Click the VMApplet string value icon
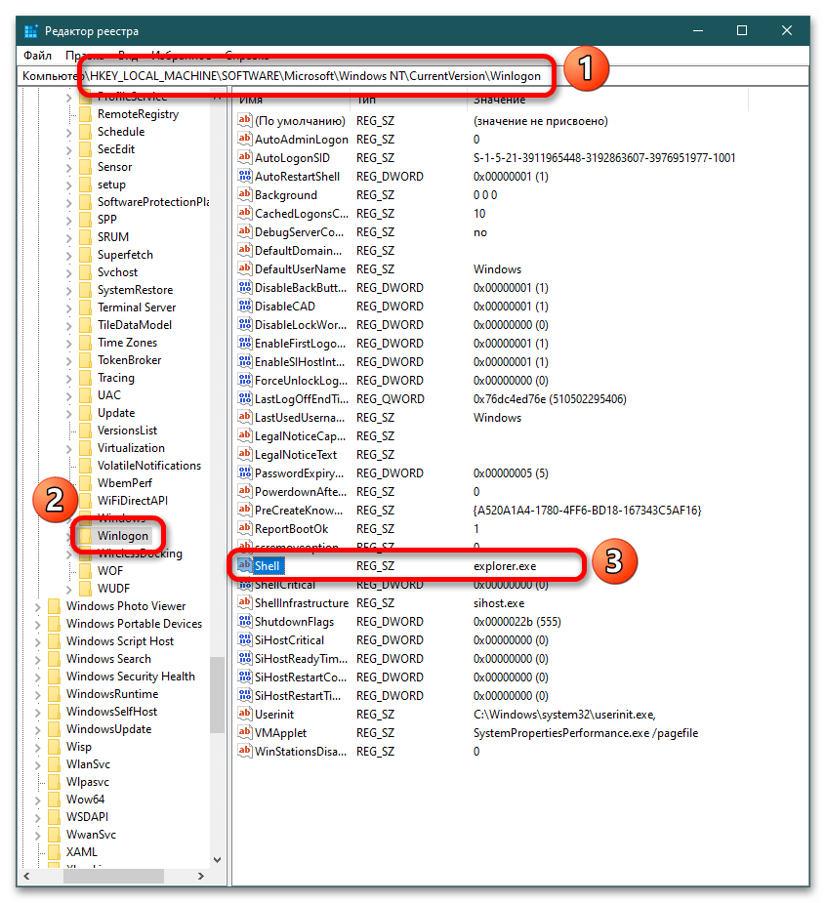 pos(245,732)
